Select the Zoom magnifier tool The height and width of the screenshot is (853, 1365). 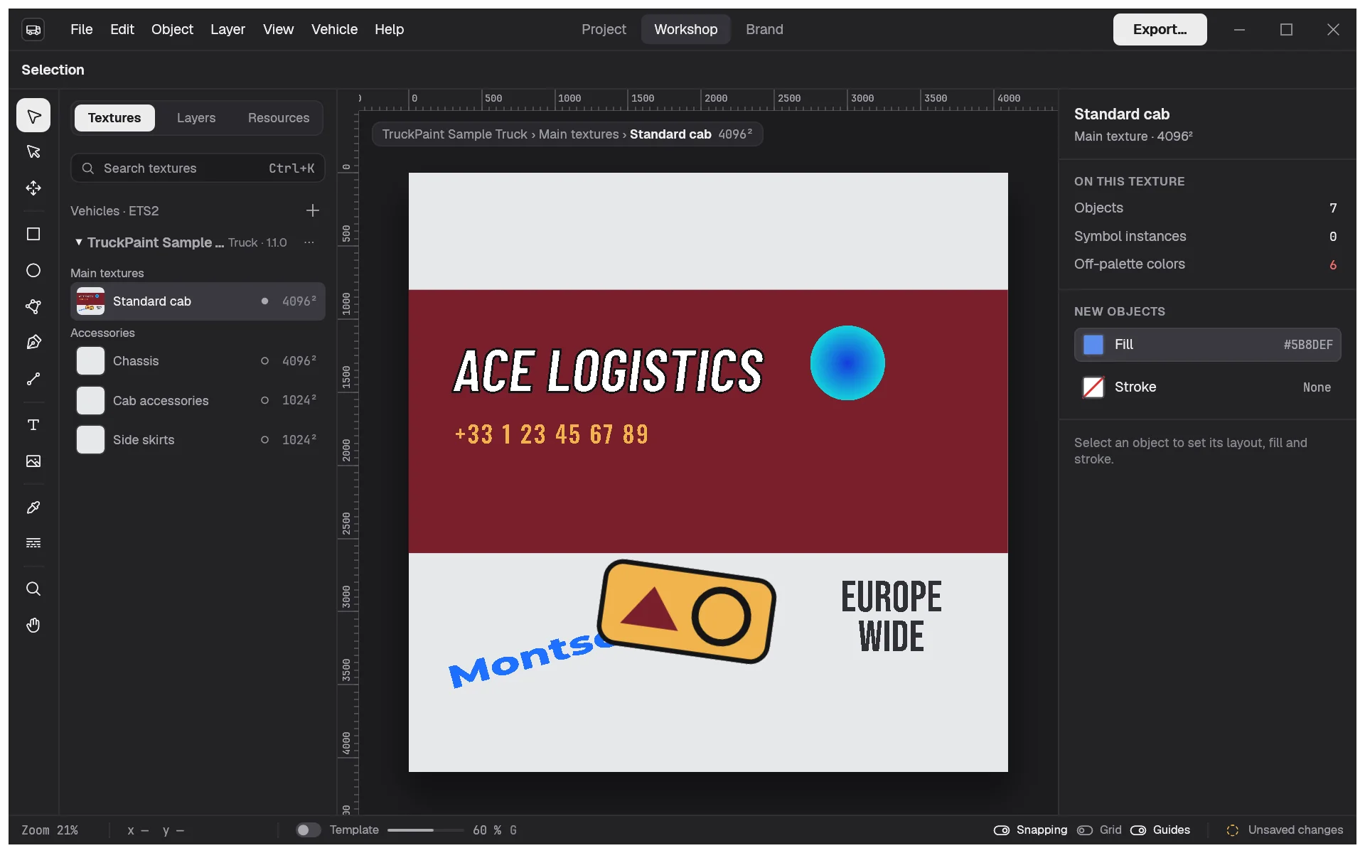click(33, 589)
